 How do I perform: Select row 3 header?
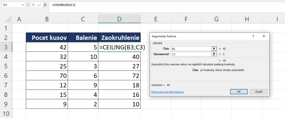[6, 47]
